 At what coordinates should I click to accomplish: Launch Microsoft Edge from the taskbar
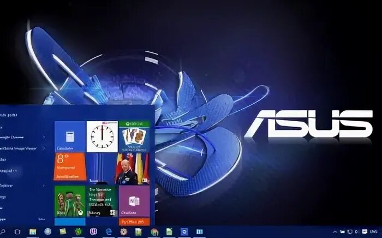(x=109, y=231)
